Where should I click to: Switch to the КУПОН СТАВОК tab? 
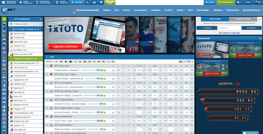pos(215,19)
